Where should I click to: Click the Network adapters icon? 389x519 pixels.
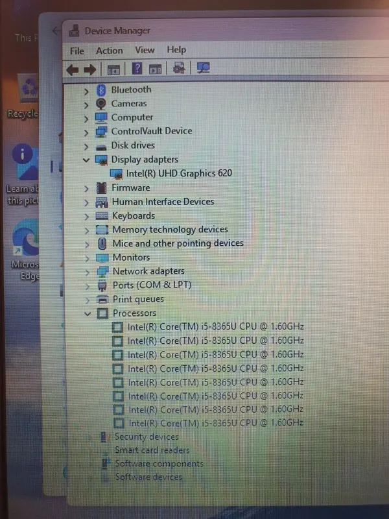tap(102, 271)
